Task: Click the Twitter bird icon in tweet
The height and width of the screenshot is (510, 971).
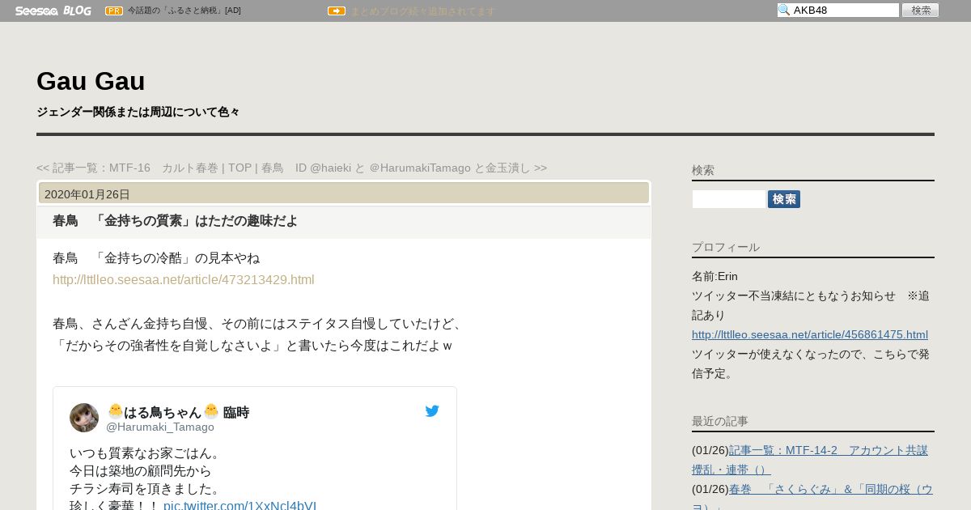Action: point(432,411)
